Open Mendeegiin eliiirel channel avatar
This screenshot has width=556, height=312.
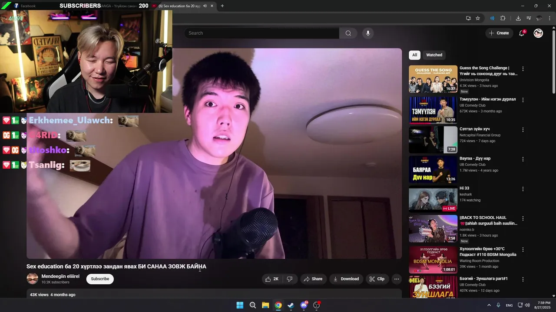tap(33, 279)
